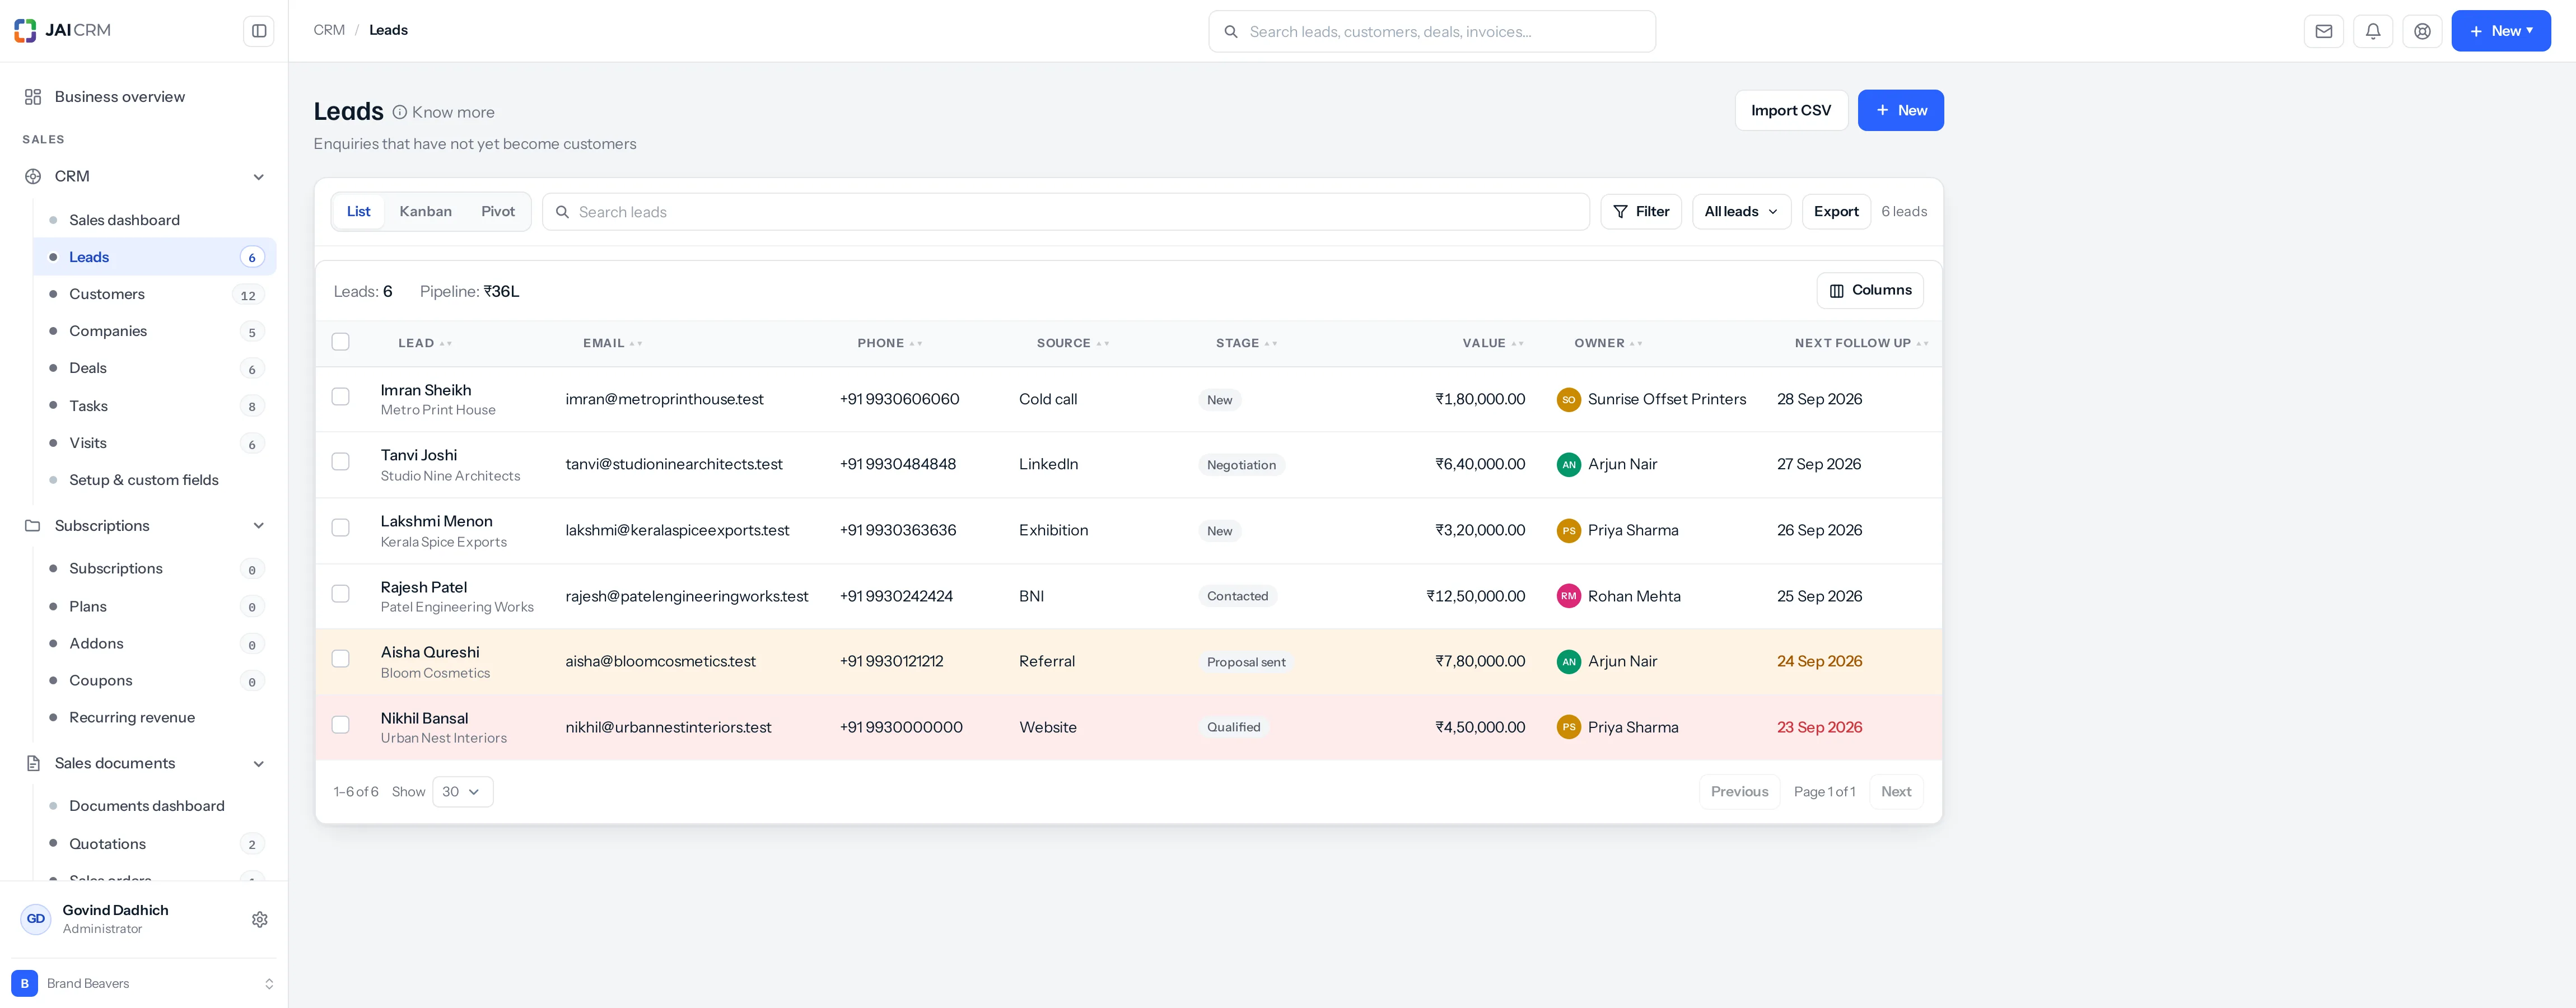Select the Imran Sheikh row checkbox
Viewport: 2576px width, 1008px height.
click(x=341, y=397)
